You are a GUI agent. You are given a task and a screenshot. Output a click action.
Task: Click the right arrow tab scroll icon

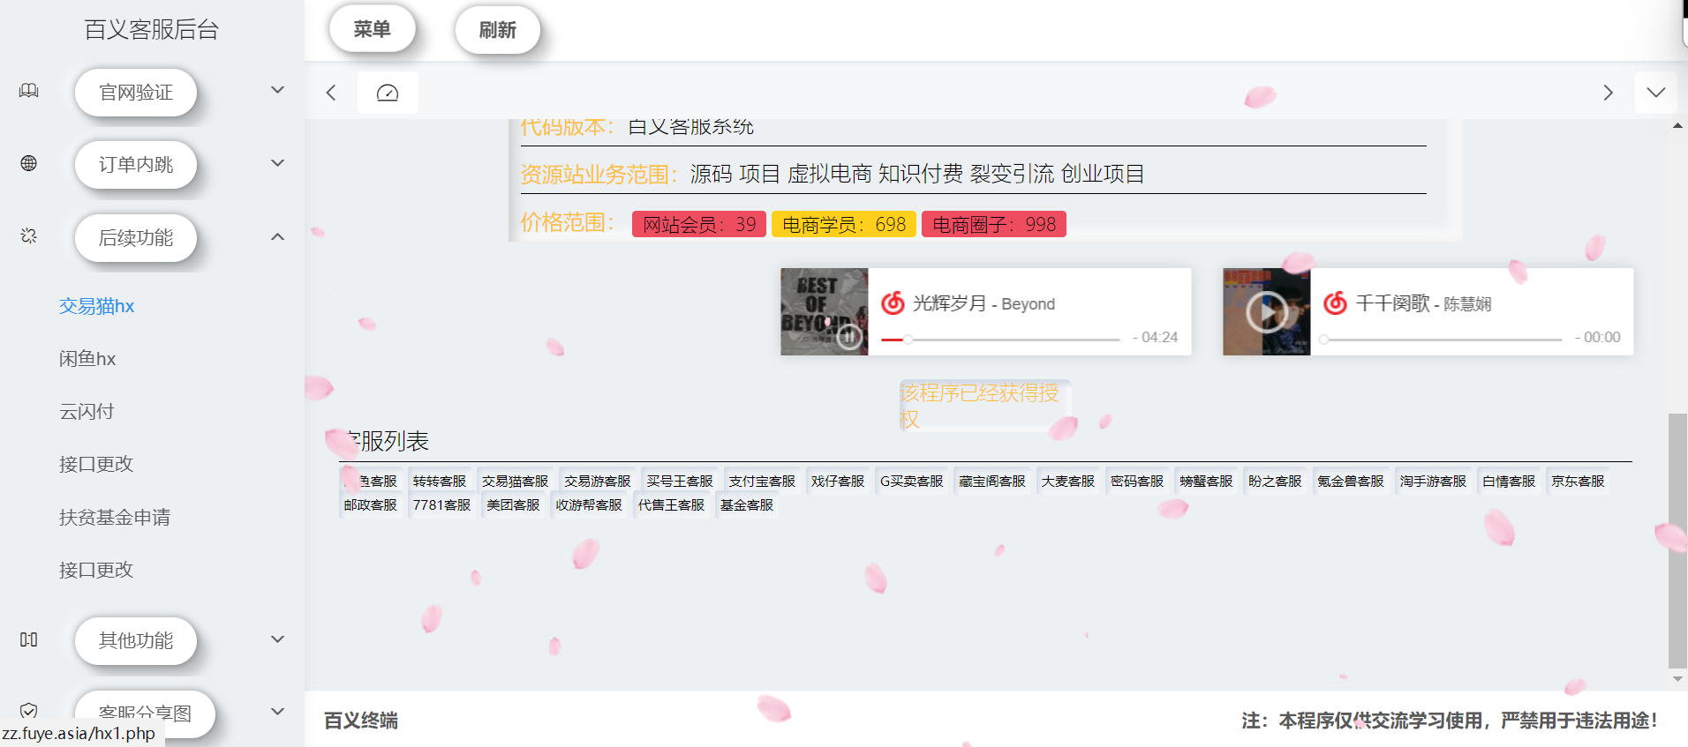[1608, 93]
